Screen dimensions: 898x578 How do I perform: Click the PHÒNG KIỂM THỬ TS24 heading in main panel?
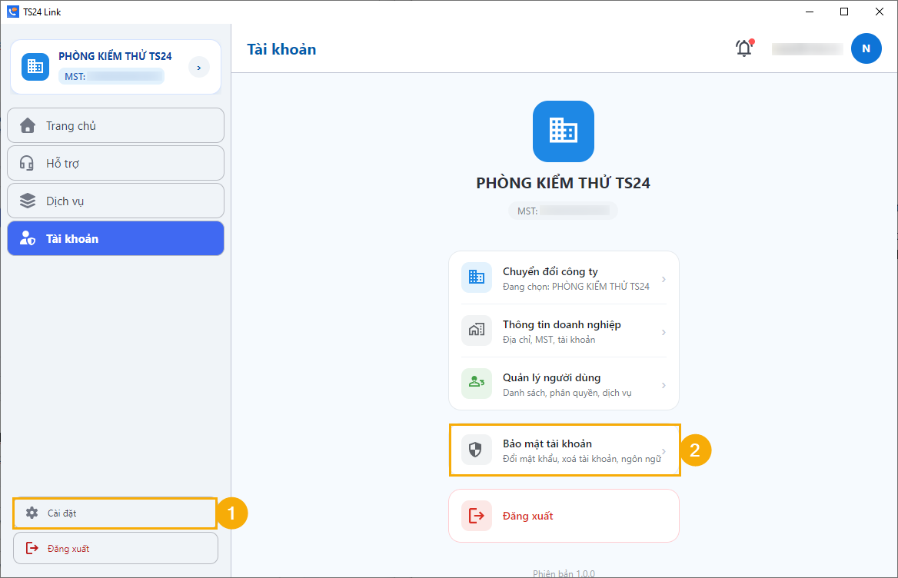pyautogui.click(x=564, y=183)
